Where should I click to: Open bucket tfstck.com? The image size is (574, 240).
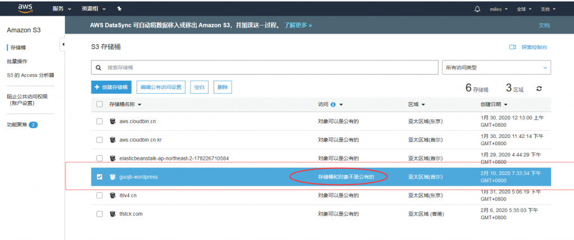tap(131, 214)
